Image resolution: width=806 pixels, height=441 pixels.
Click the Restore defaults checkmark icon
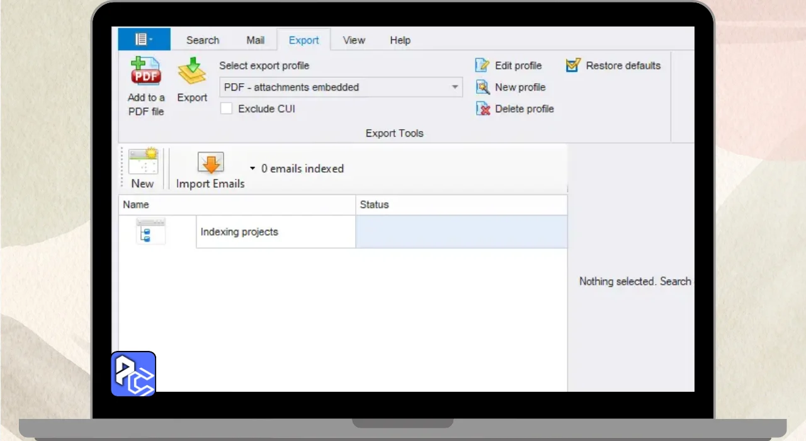pos(573,66)
